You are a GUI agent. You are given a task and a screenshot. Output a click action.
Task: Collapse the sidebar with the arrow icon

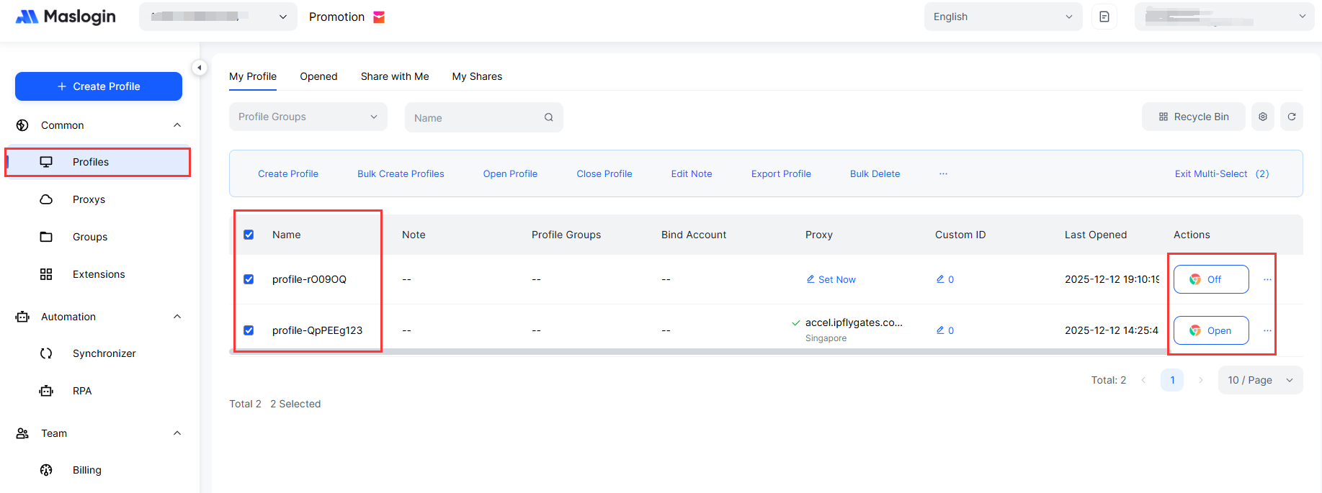pyautogui.click(x=200, y=68)
